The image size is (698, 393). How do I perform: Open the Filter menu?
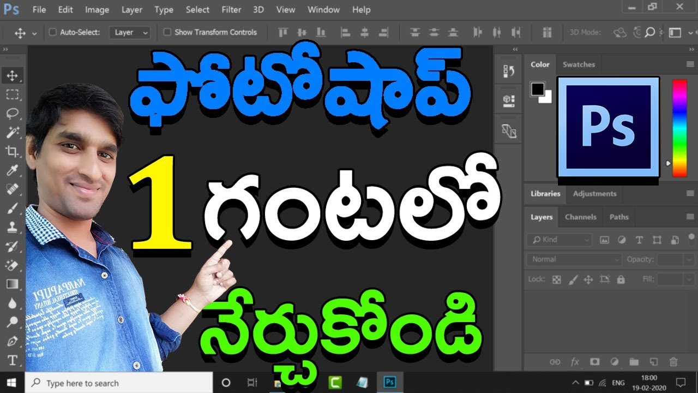click(x=231, y=10)
